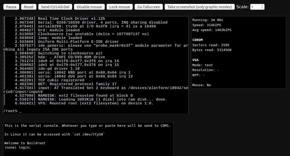Lock mouse into the emulator

click(x=120, y=7)
